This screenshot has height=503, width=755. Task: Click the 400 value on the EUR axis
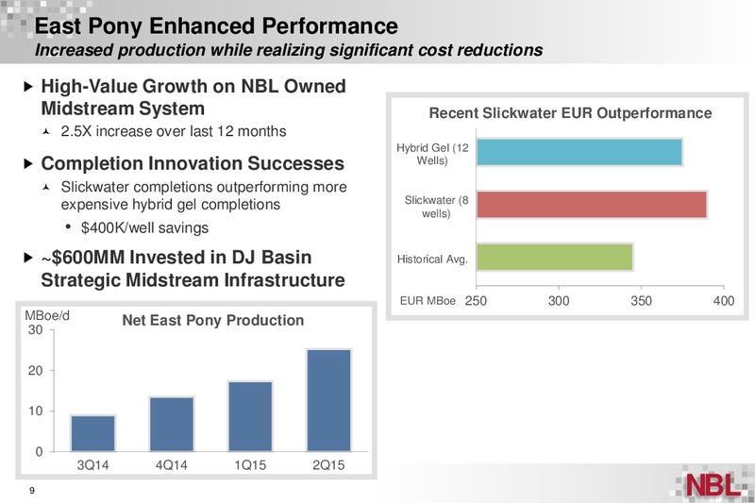point(724,301)
